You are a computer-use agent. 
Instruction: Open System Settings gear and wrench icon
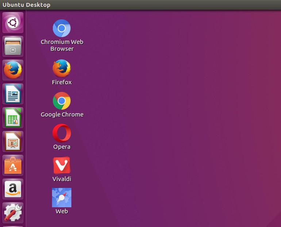click(x=13, y=212)
